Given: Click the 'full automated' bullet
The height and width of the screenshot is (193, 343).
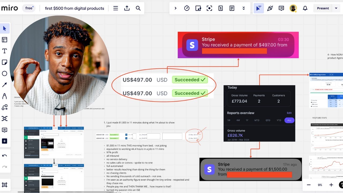Looking at the screenshot, I should tap(114, 166).
